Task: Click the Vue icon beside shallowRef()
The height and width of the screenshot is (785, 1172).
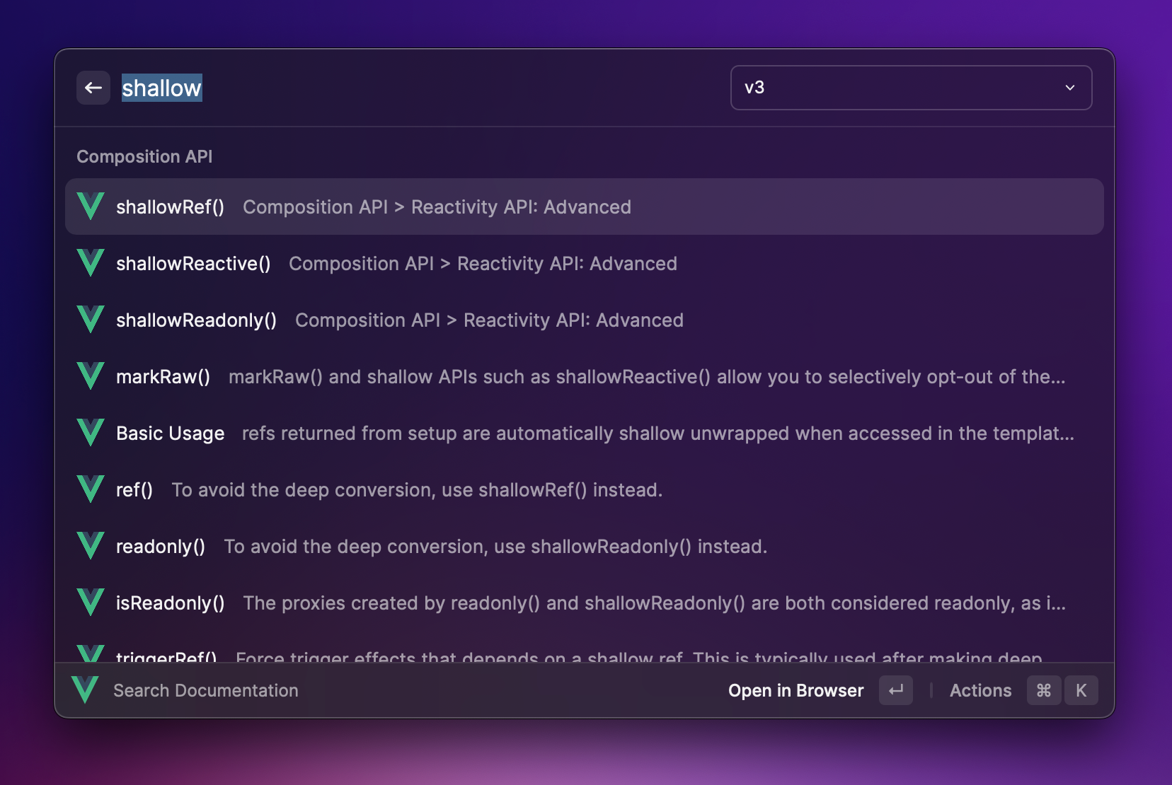Action: click(x=91, y=207)
